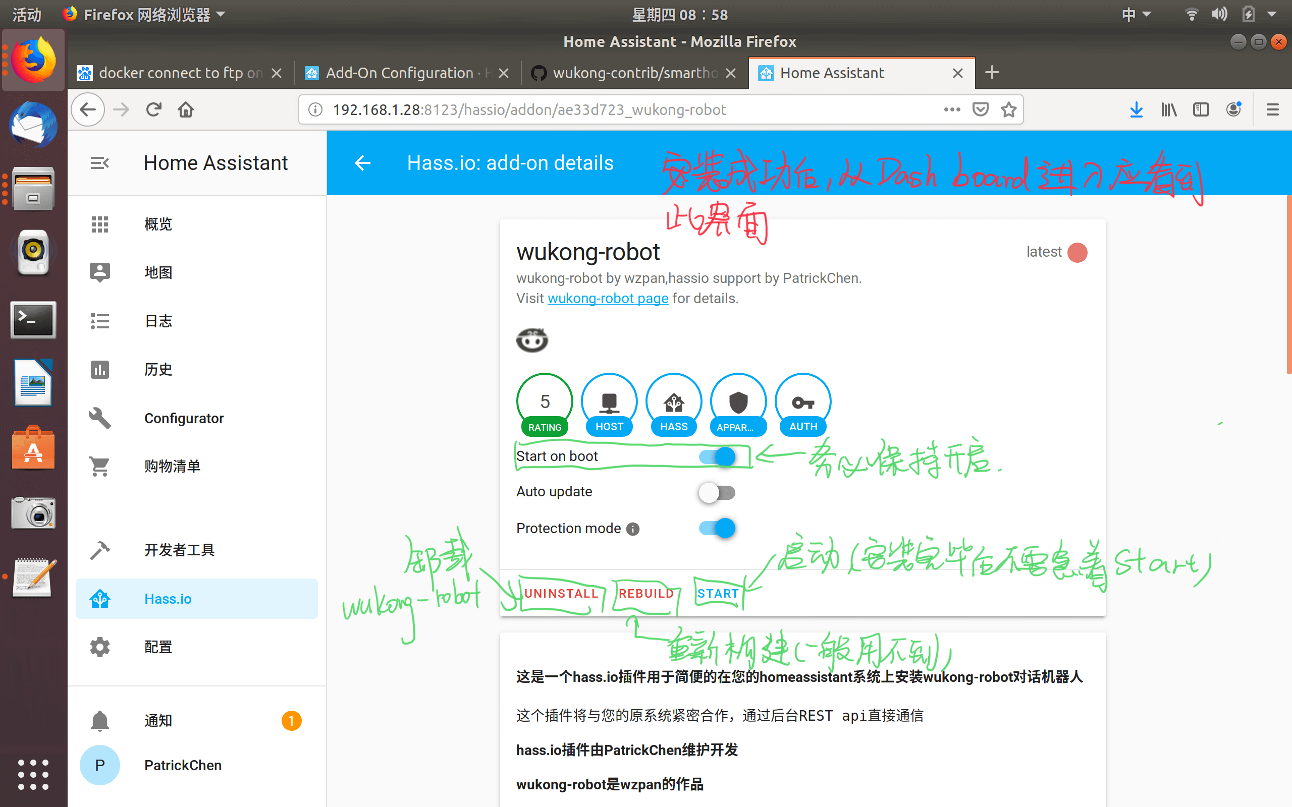This screenshot has height=807, width=1292.
Task: Switch to the Add-On Configuration tab
Action: tap(399, 73)
